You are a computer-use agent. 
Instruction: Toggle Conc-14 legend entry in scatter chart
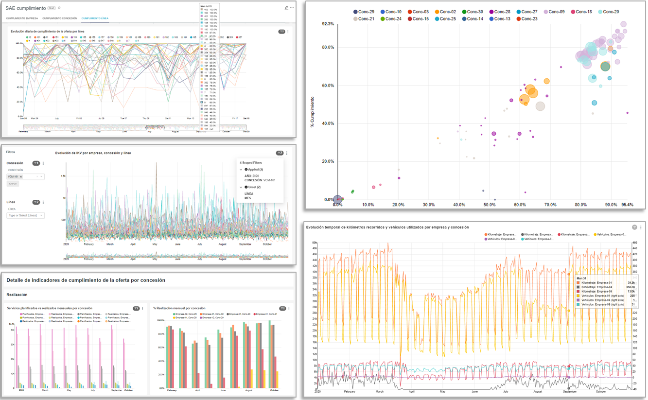point(473,19)
